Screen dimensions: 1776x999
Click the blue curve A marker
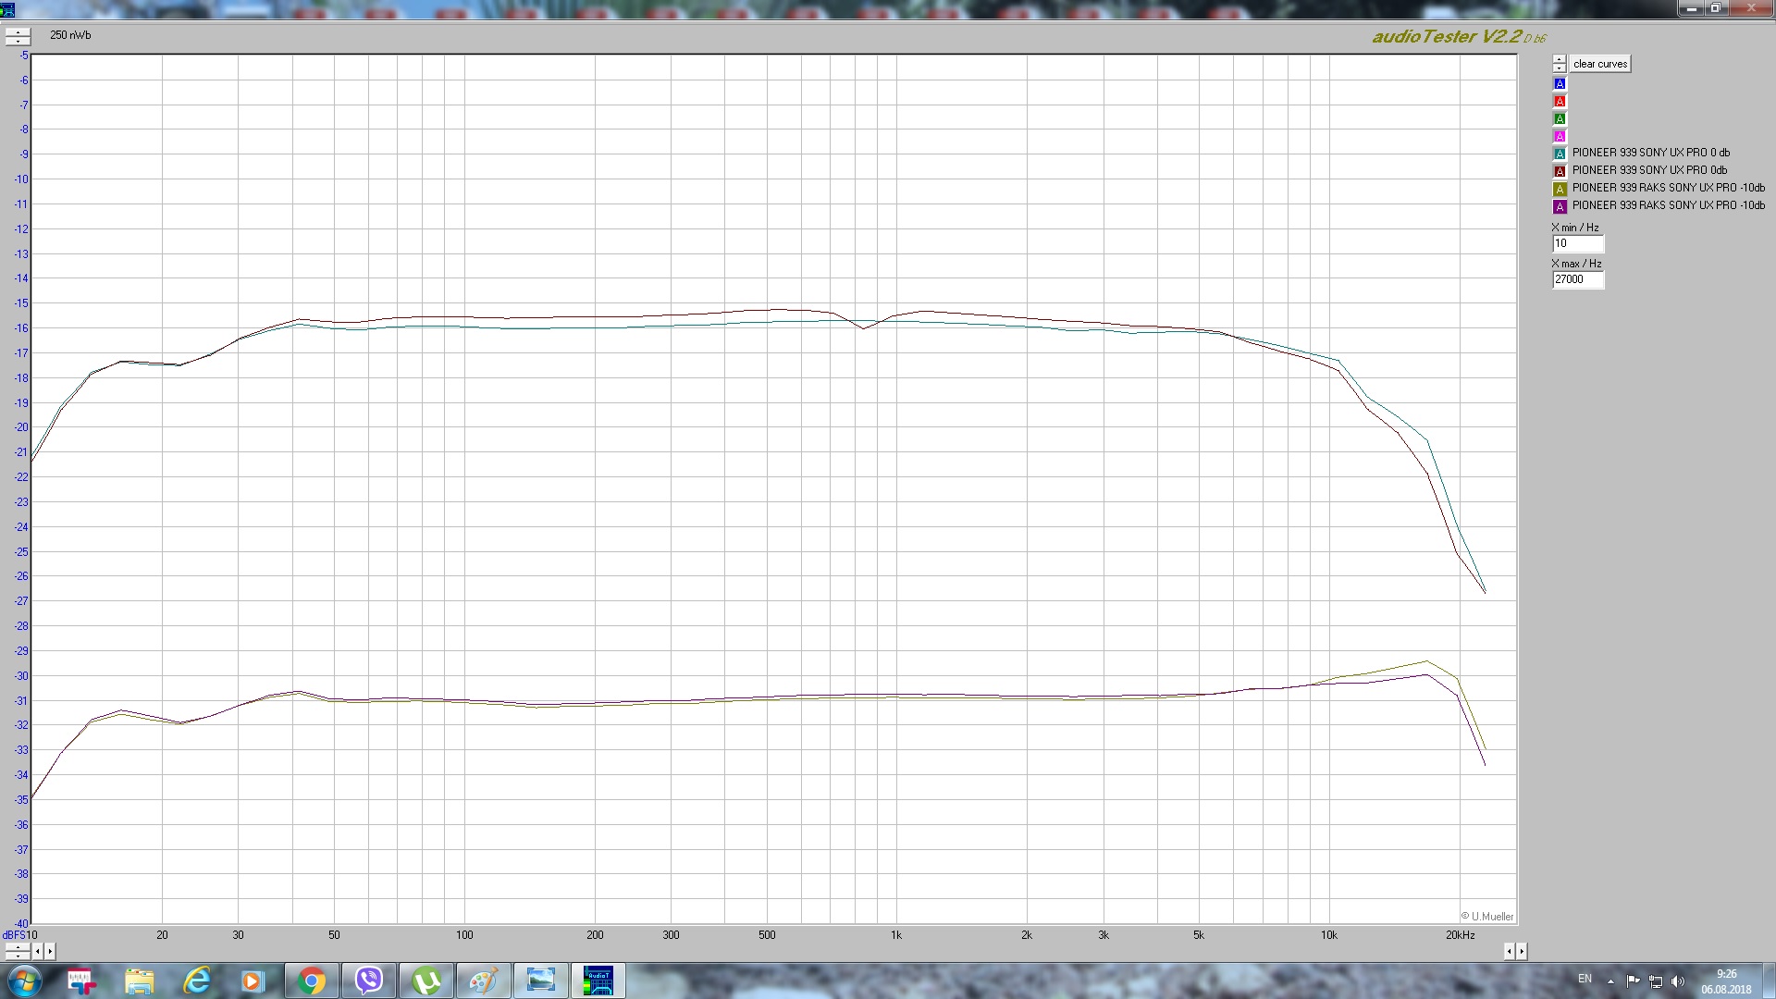point(1560,84)
